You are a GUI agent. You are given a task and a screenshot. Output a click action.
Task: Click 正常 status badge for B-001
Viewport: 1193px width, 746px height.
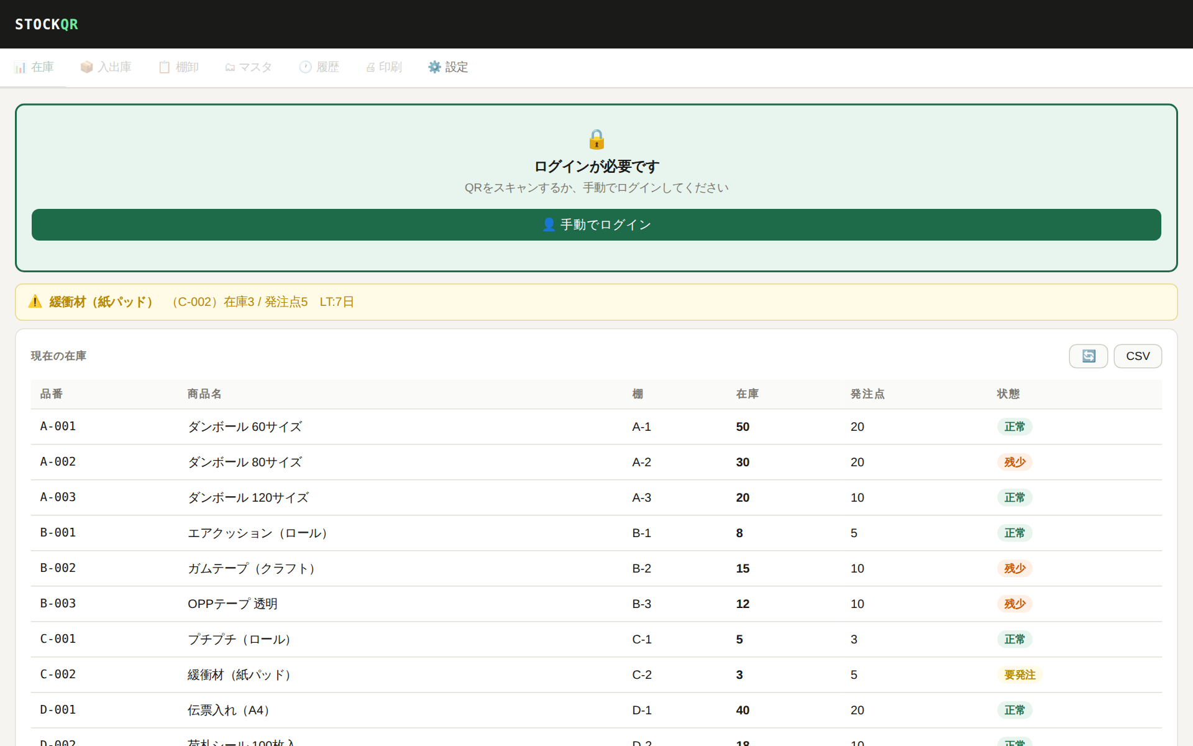[x=1015, y=533]
